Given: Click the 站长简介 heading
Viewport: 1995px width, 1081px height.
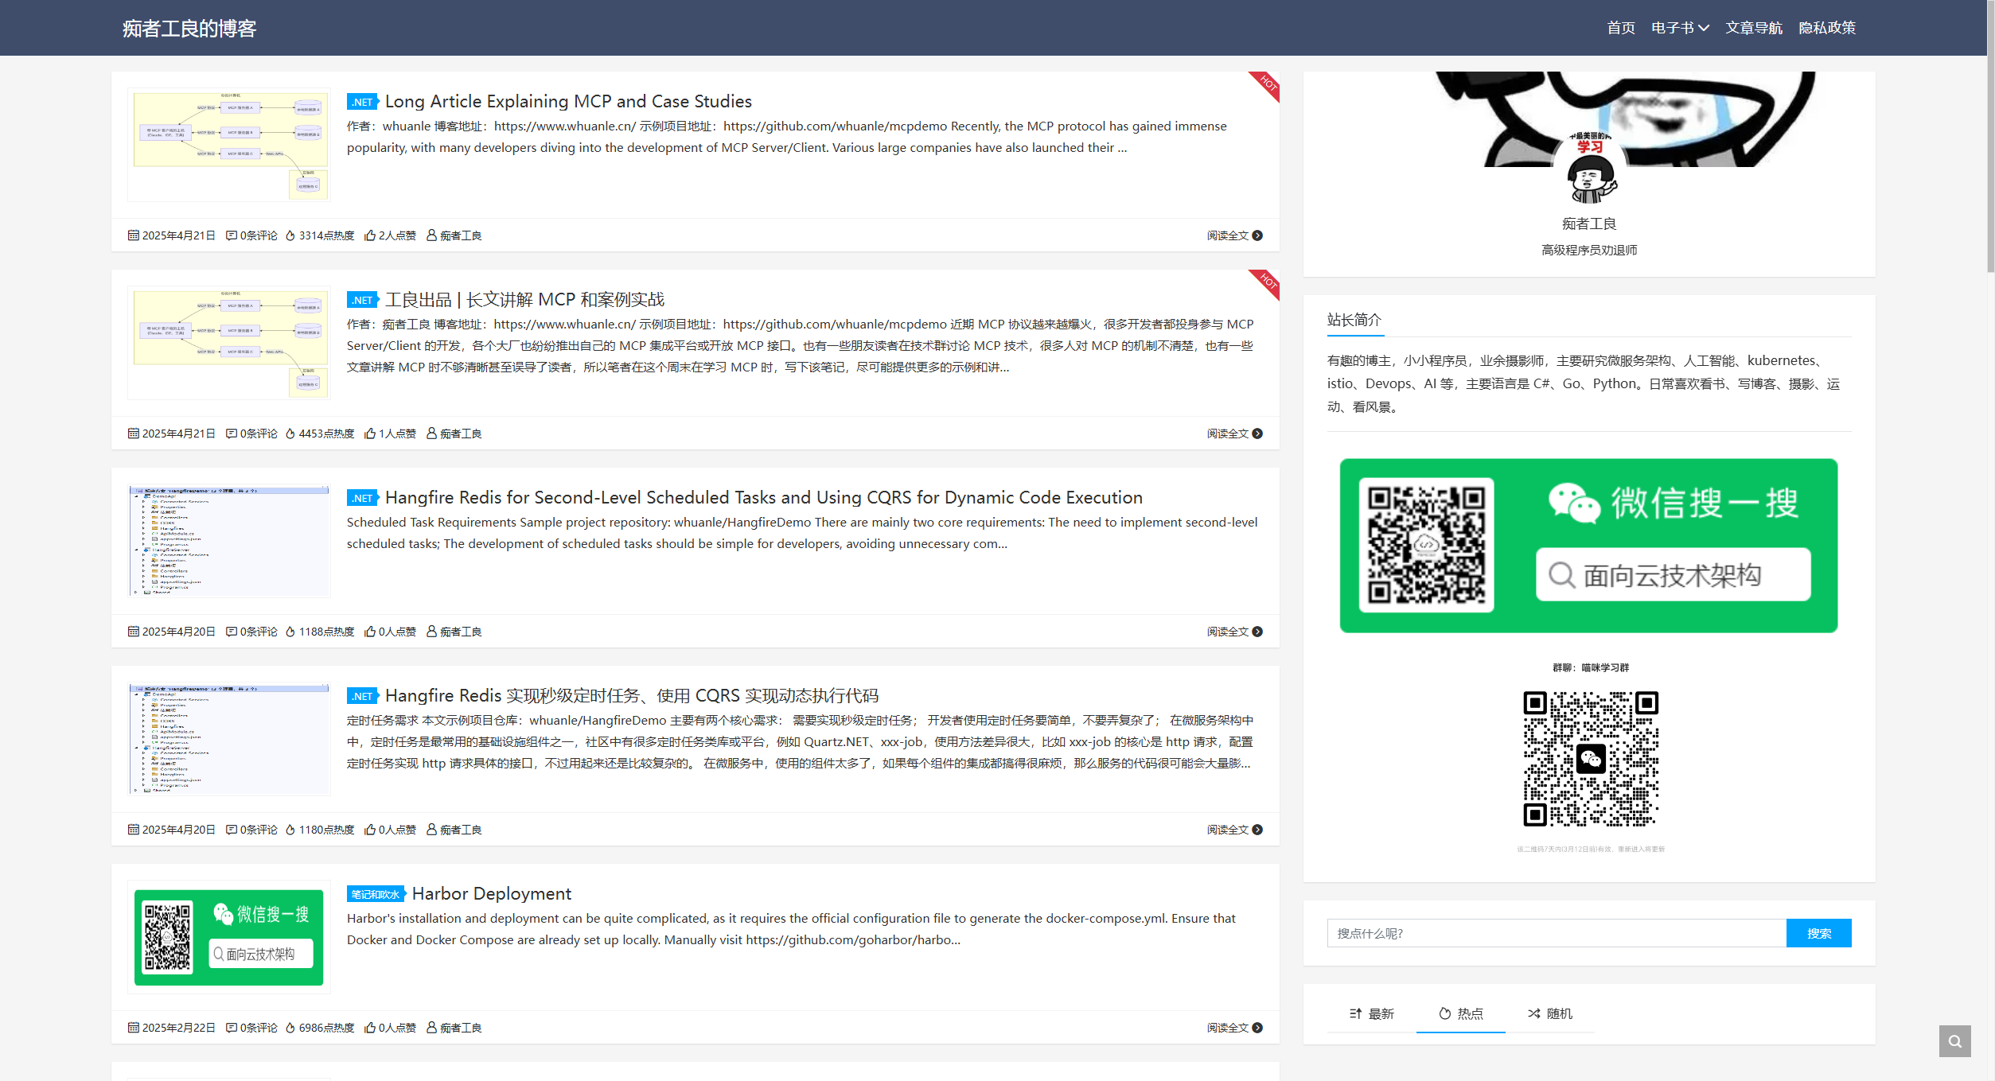Looking at the screenshot, I should coord(1354,320).
